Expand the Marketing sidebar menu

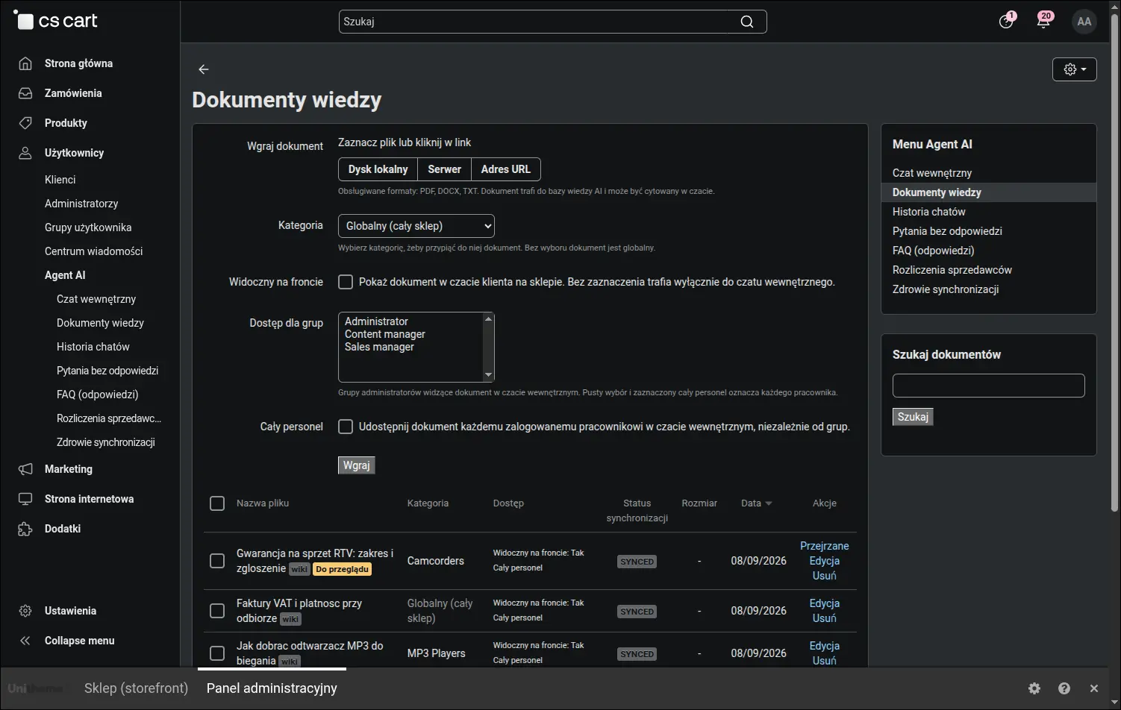point(69,469)
